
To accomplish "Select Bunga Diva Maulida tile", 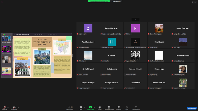I will (x=183, y=28).
